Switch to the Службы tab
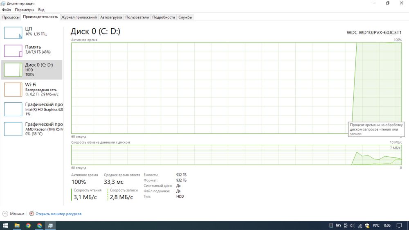 [185, 17]
